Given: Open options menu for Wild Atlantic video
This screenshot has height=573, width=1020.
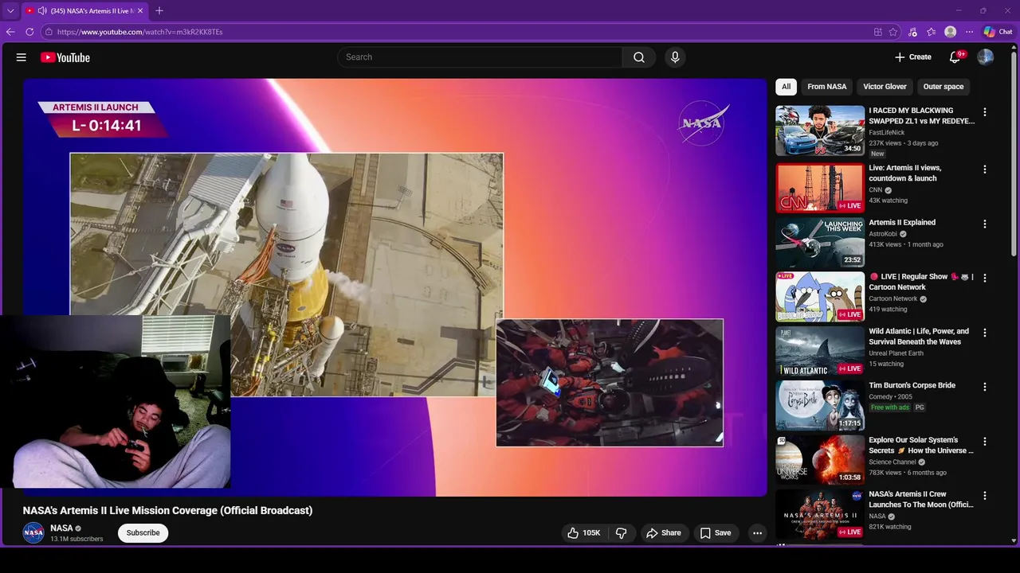Looking at the screenshot, I should point(984,333).
